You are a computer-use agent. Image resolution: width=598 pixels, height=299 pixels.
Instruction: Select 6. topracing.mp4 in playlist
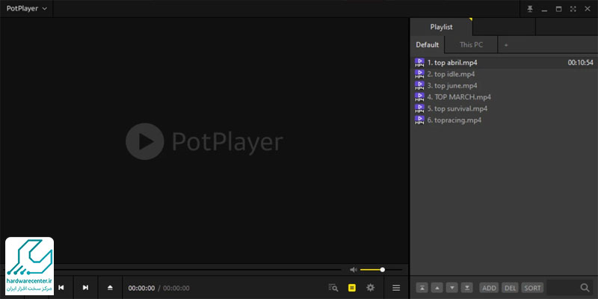(504, 120)
